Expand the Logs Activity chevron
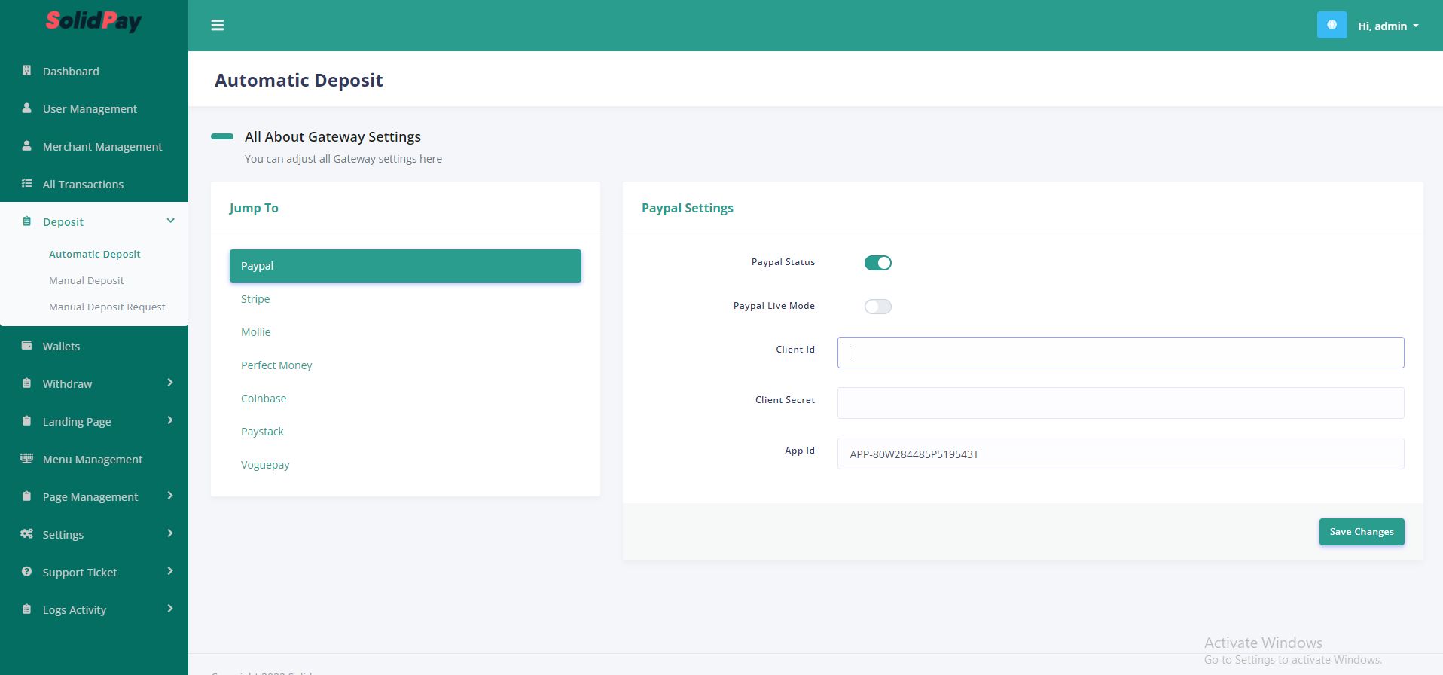1443x675 pixels. click(170, 609)
